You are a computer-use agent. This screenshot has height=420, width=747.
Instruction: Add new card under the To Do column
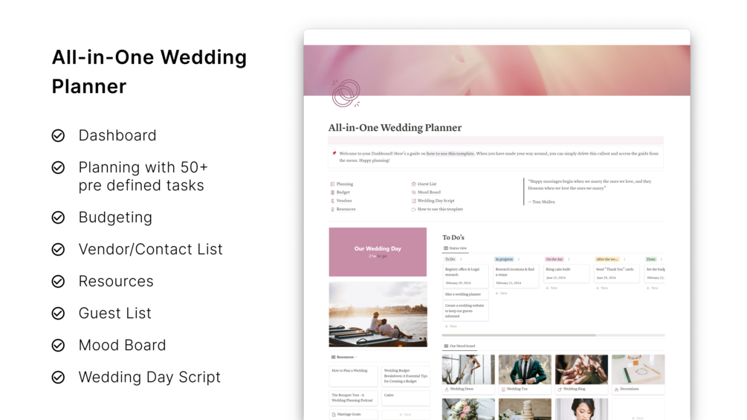point(450,326)
